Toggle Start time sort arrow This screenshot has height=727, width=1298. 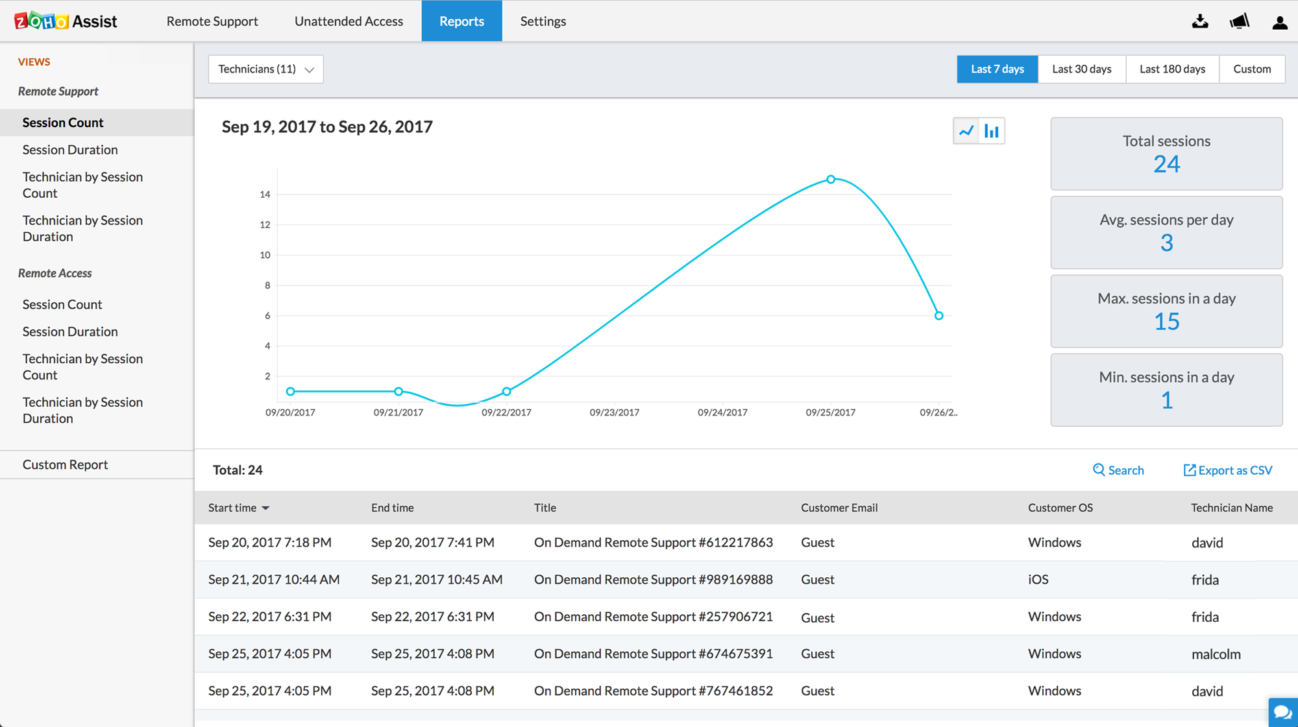[265, 508]
